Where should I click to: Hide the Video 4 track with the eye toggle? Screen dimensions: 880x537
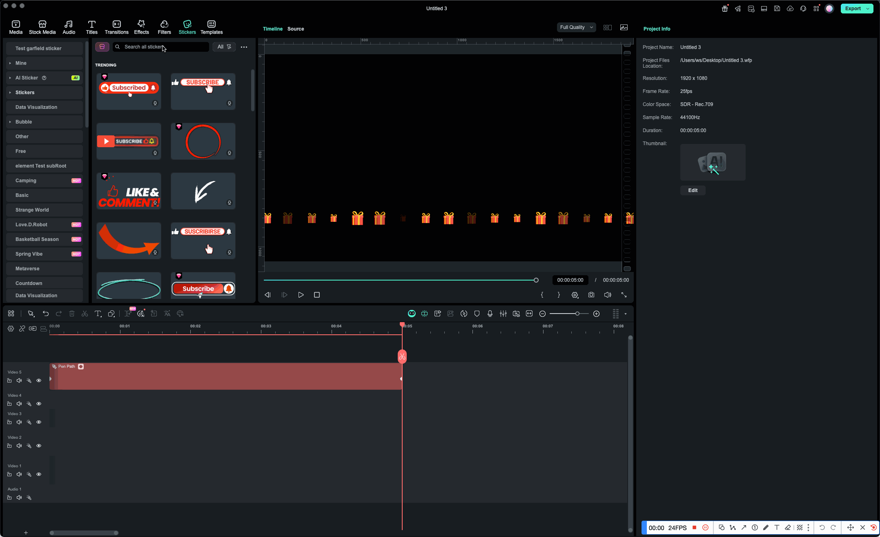[39, 404]
